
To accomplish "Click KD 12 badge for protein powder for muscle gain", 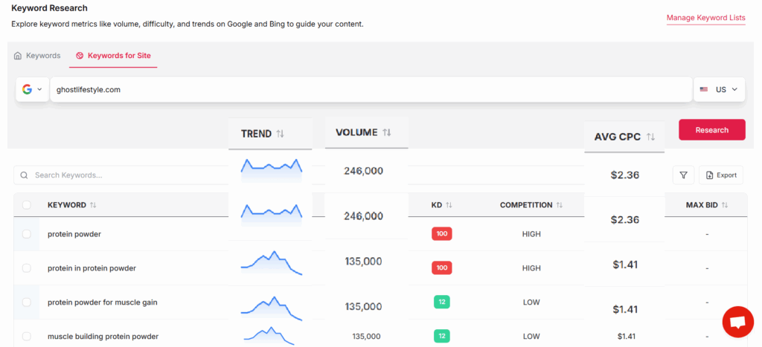I will 442,302.
